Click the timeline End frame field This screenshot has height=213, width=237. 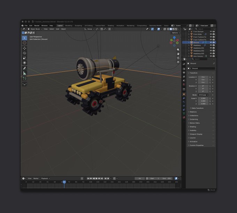click(167, 179)
